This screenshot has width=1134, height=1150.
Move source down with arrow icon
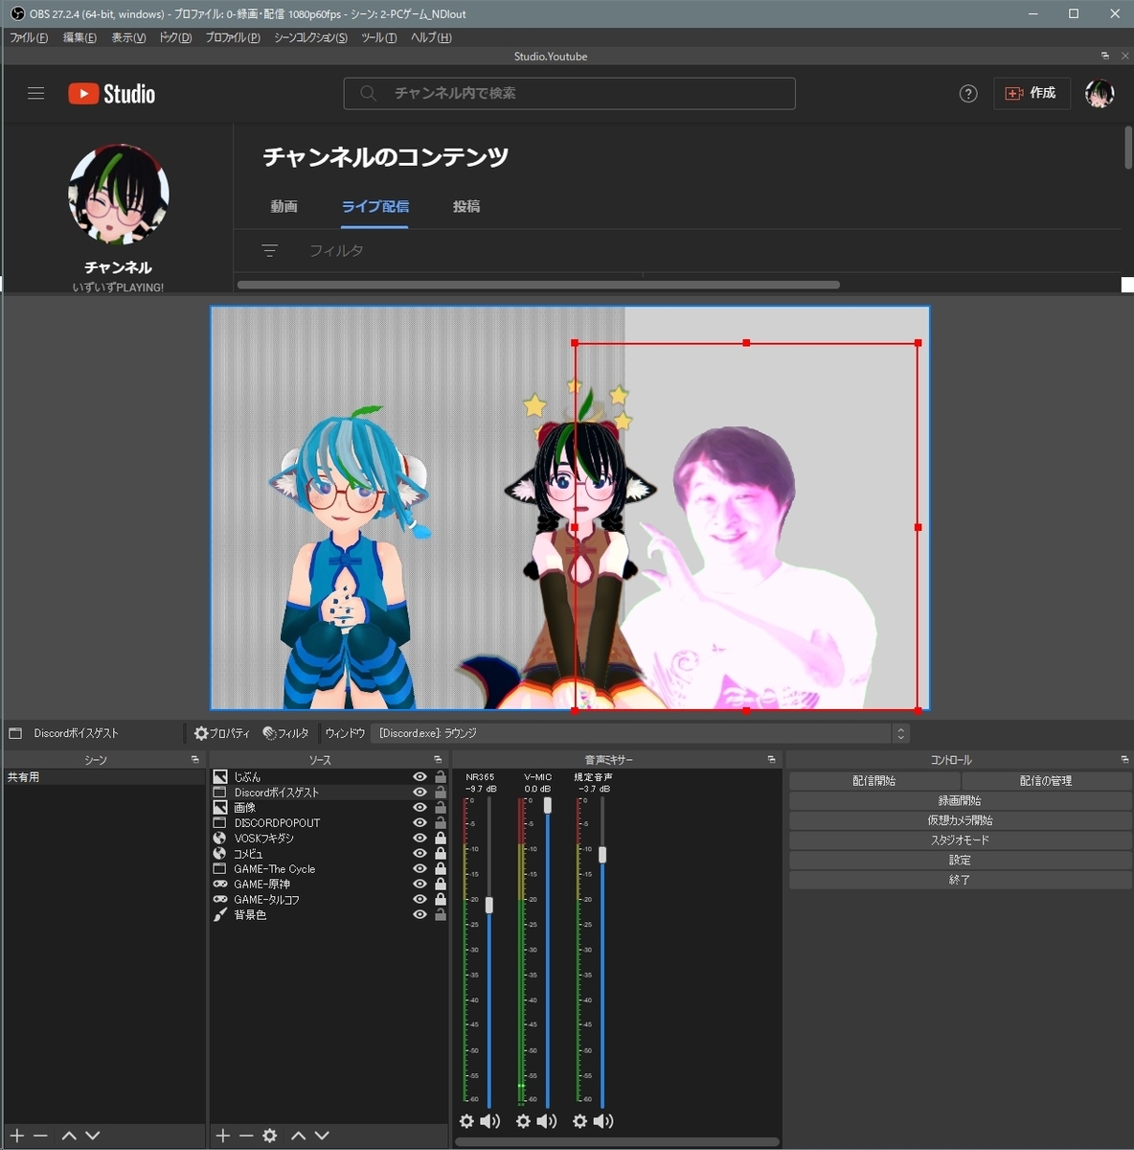[322, 1136]
